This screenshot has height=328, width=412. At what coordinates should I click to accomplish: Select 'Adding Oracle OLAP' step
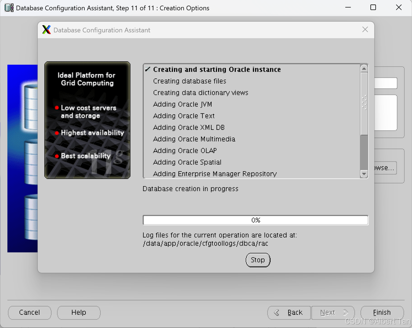point(185,151)
